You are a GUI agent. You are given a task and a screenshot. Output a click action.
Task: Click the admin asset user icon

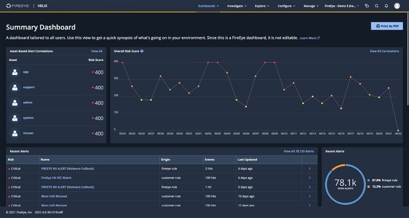[x=15, y=102]
